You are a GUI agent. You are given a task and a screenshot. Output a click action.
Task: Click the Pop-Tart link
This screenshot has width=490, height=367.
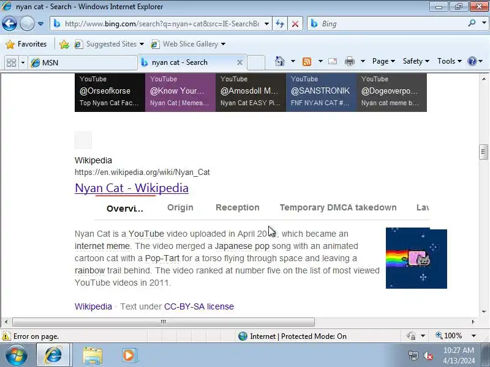[162, 258]
